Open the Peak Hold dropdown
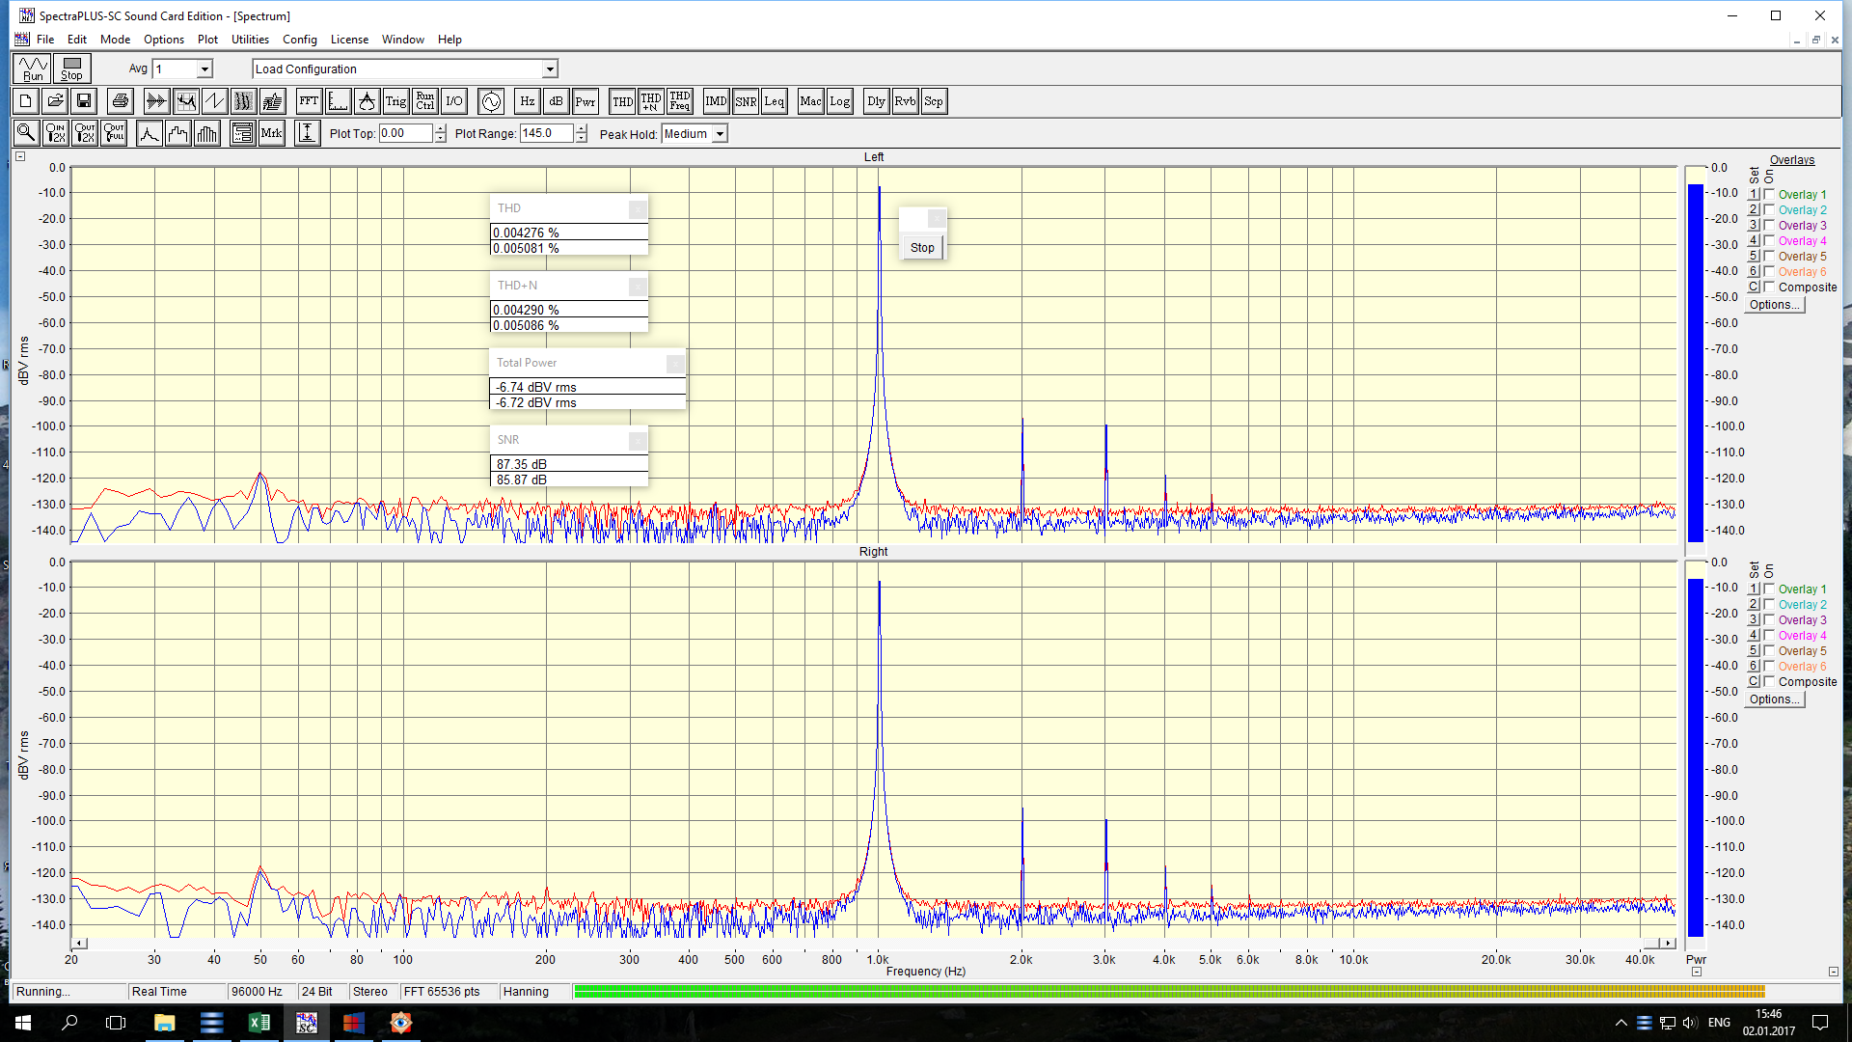 click(720, 134)
